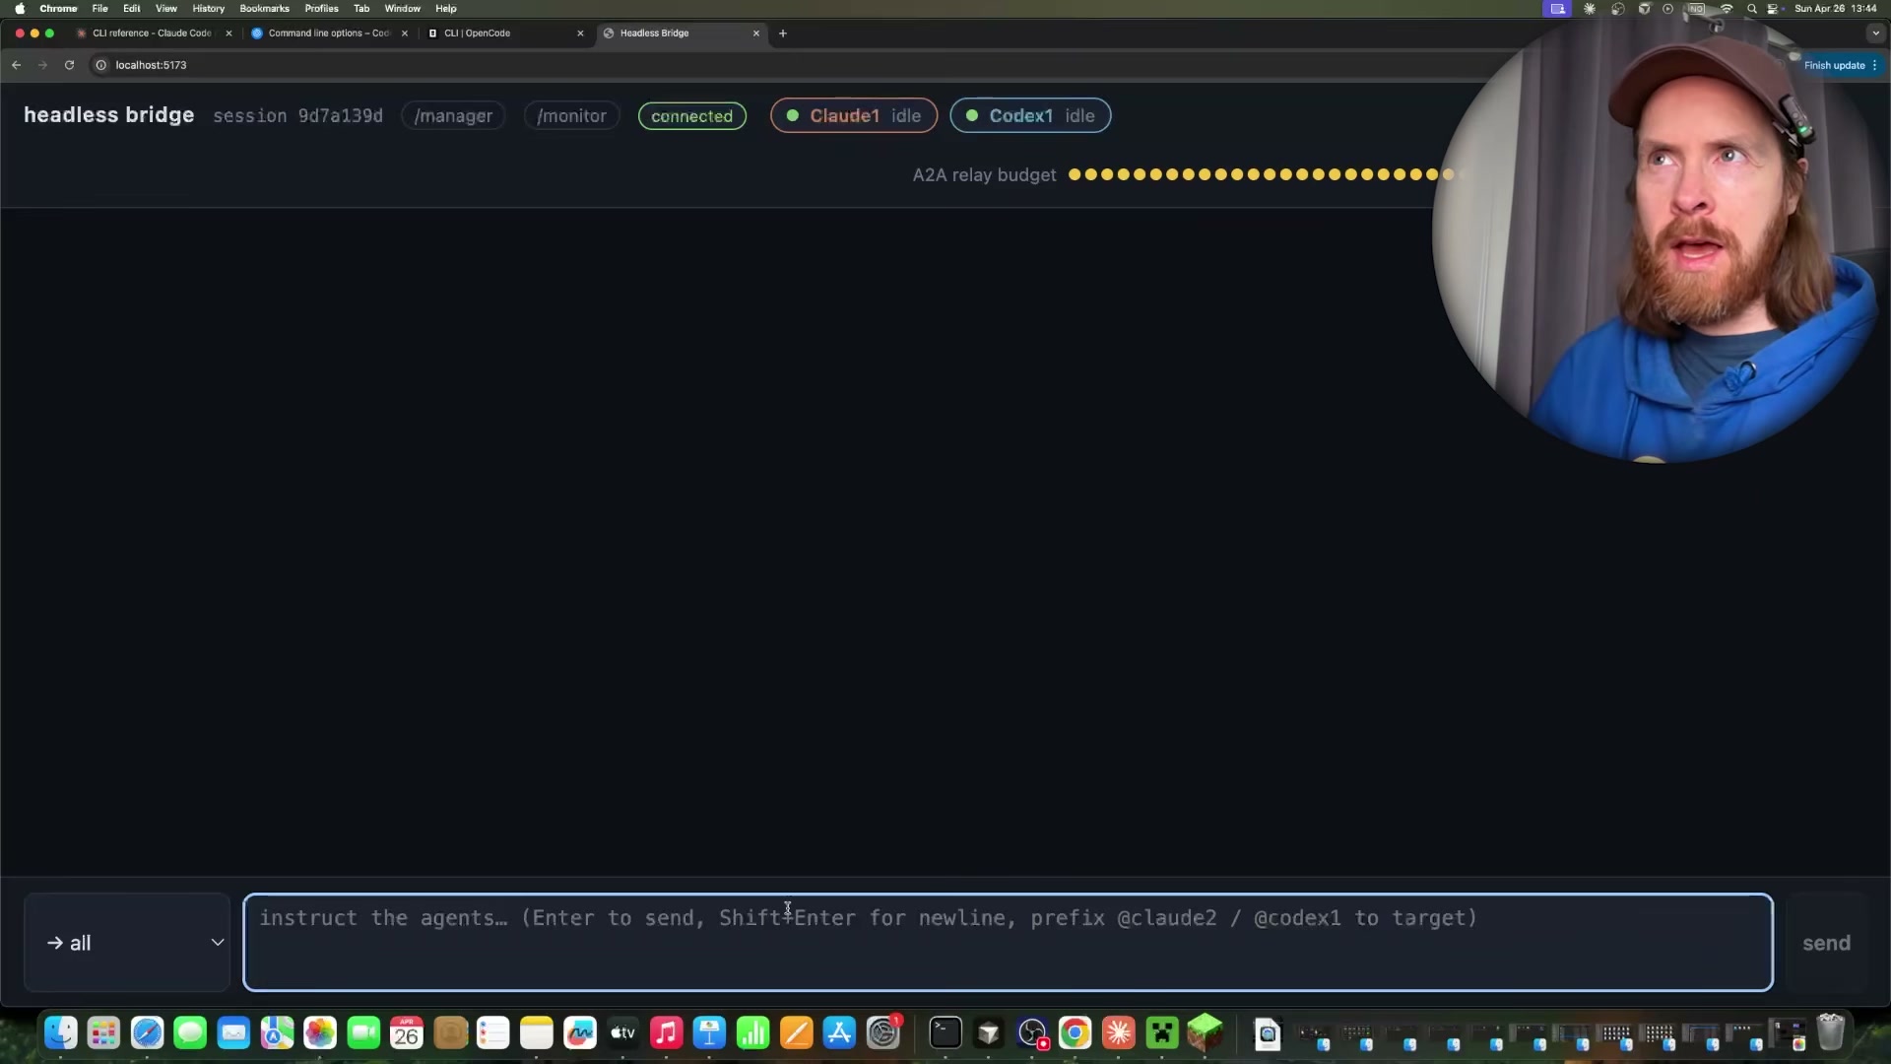The image size is (1891, 1064).
Task: Open OBS Studio from the dock
Action: (1032, 1034)
